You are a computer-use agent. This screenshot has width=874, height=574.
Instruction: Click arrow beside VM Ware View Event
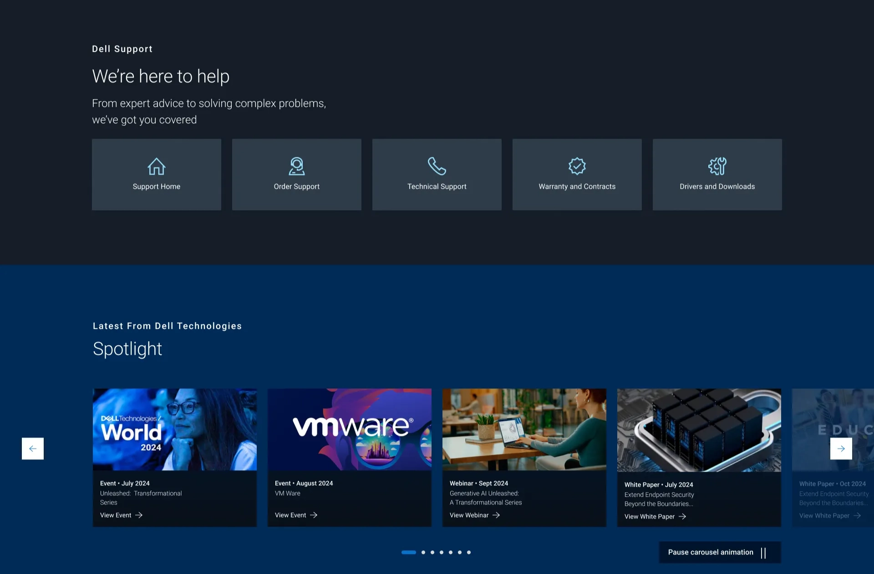314,515
